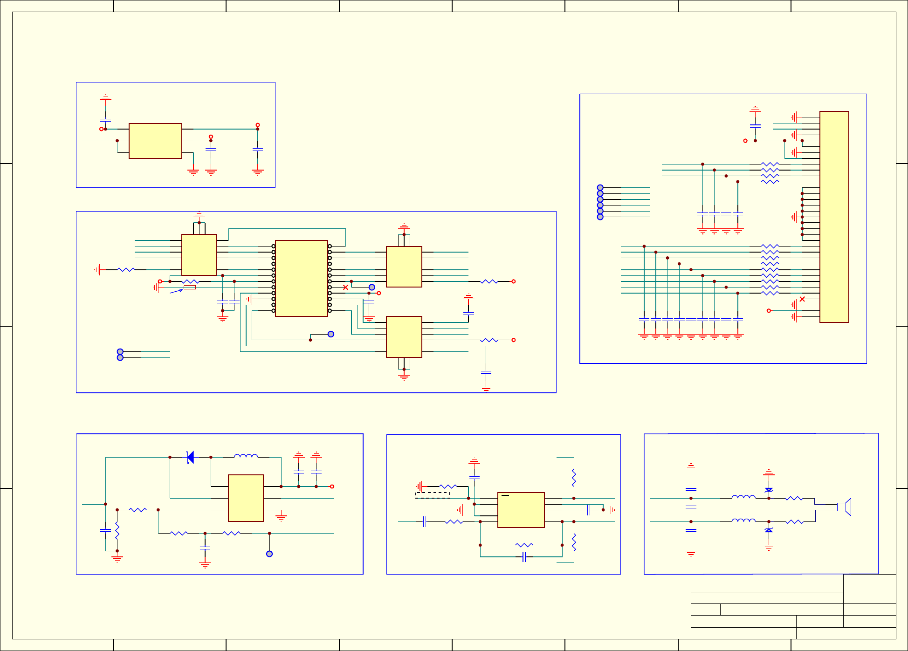Click the dashed rectangle in the amplifier block

[x=433, y=495]
